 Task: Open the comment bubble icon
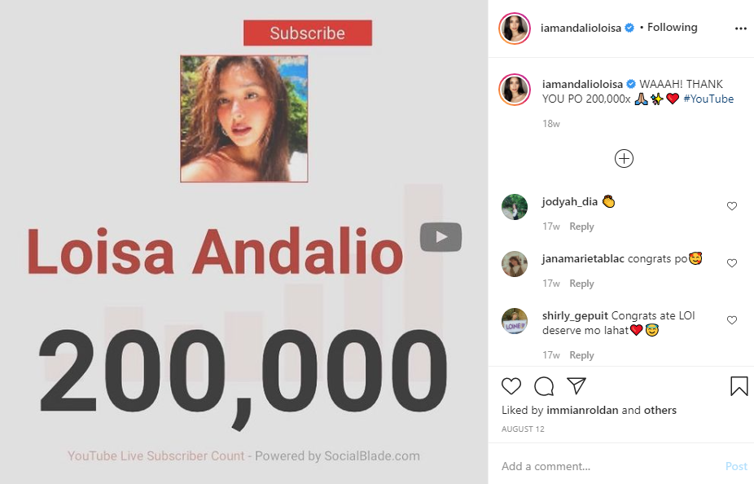[x=544, y=386]
